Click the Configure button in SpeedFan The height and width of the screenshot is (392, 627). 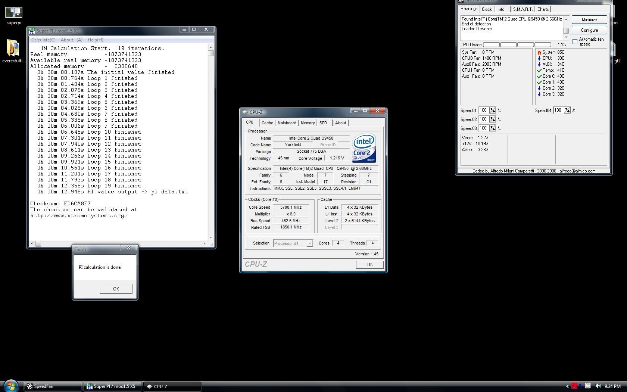click(589, 30)
